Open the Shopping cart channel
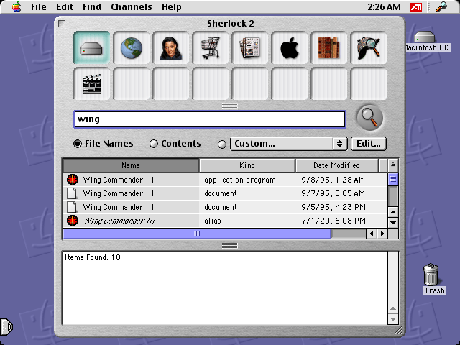The width and height of the screenshot is (460, 345). point(210,48)
